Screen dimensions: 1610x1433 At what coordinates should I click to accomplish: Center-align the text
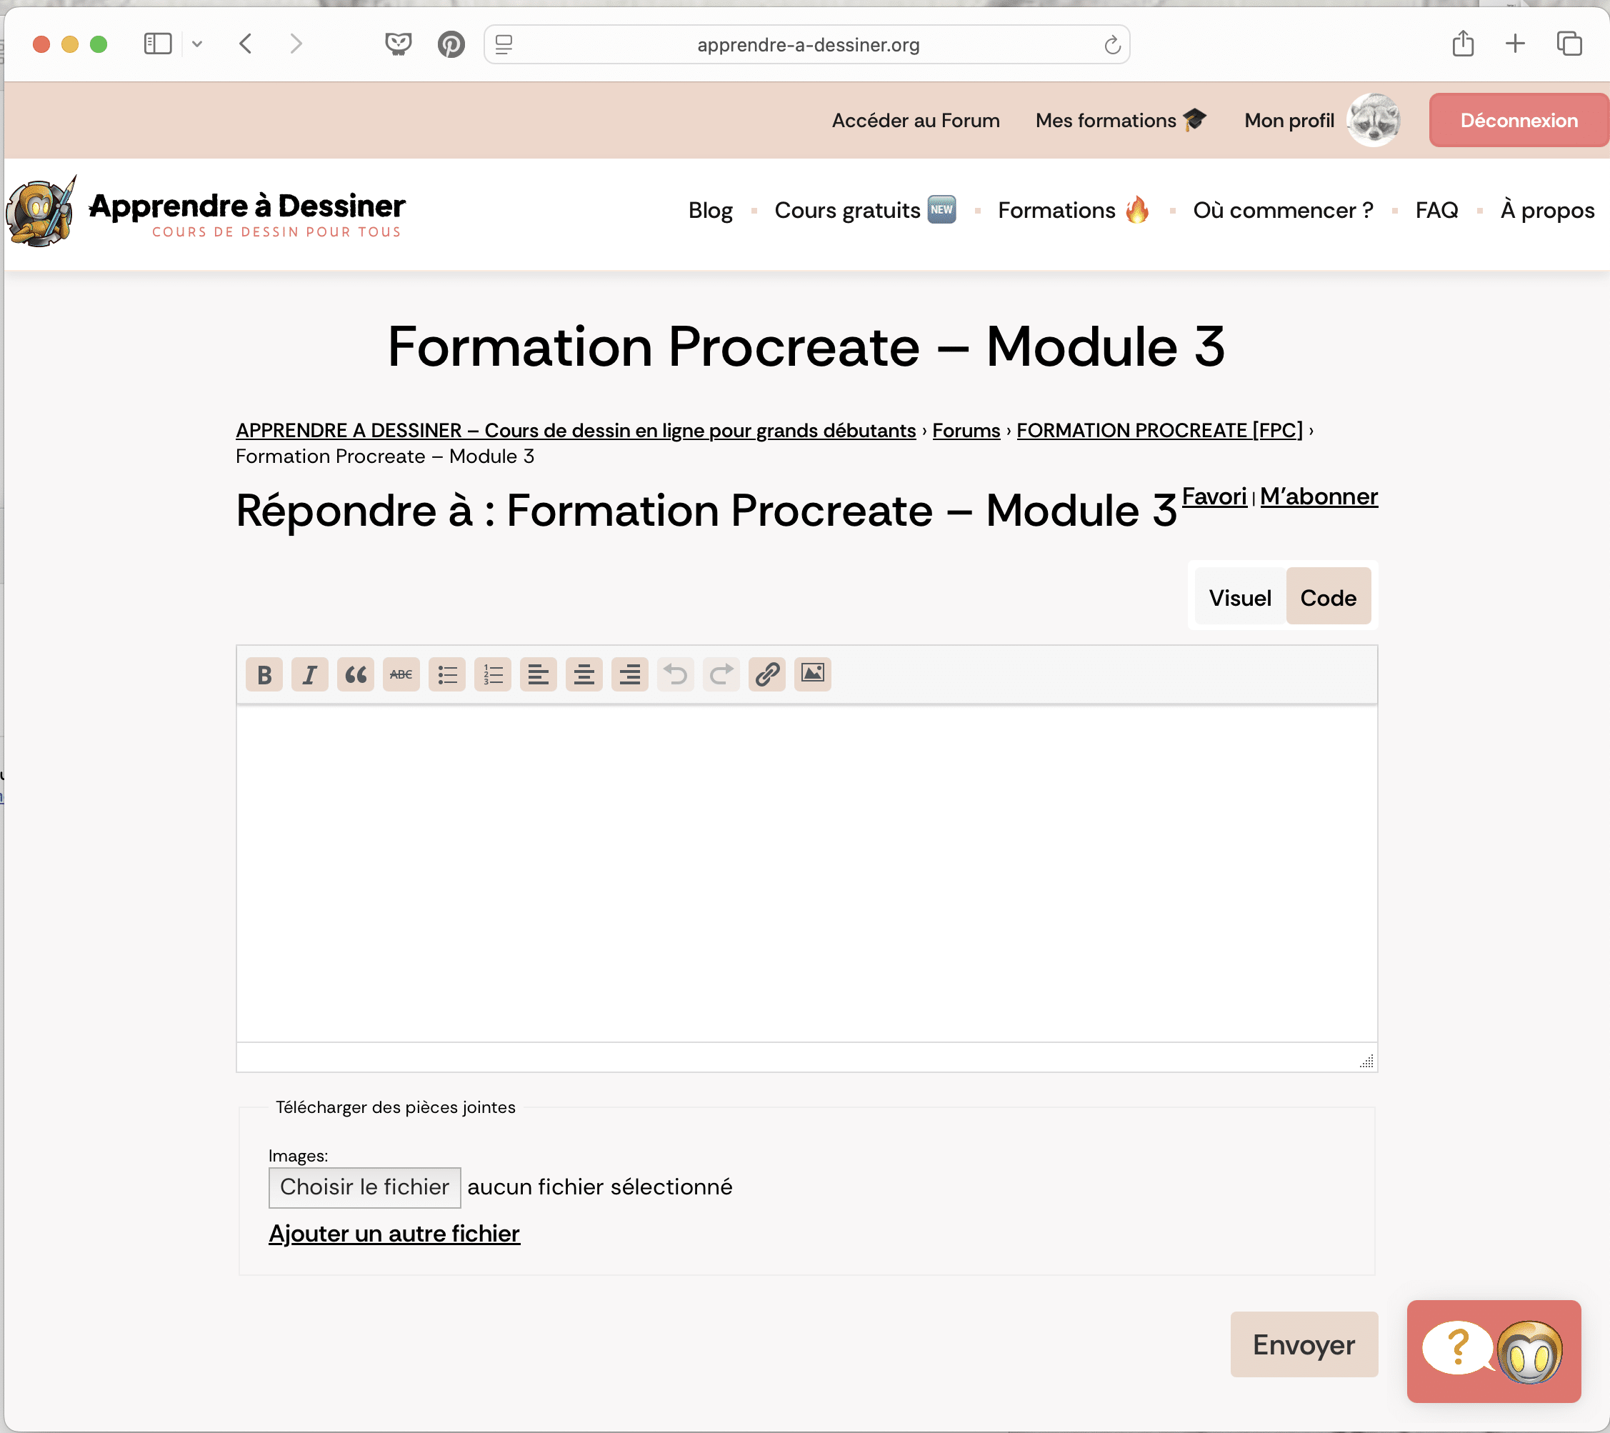tap(584, 674)
